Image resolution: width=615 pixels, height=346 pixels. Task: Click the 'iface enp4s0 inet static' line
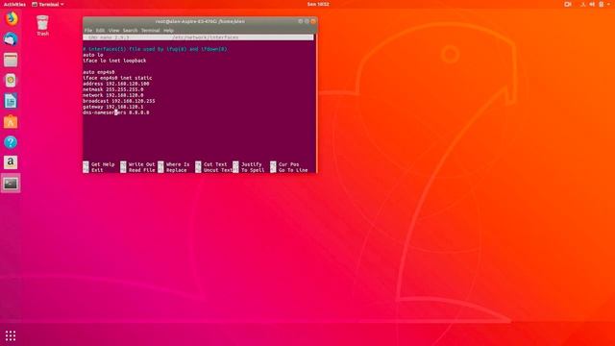point(117,78)
